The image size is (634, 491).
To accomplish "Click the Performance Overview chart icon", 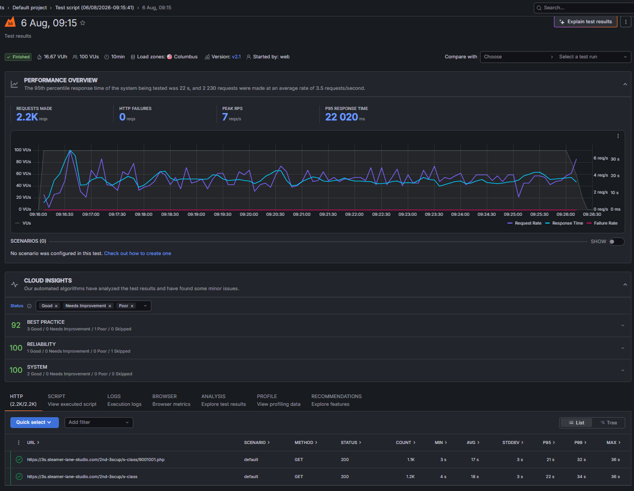I will 14,84.
